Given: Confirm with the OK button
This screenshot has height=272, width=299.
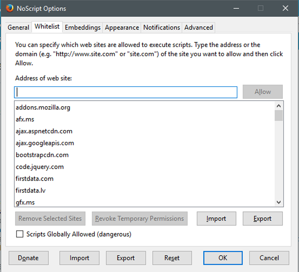Looking at the screenshot, I should click(x=223, y=258).
